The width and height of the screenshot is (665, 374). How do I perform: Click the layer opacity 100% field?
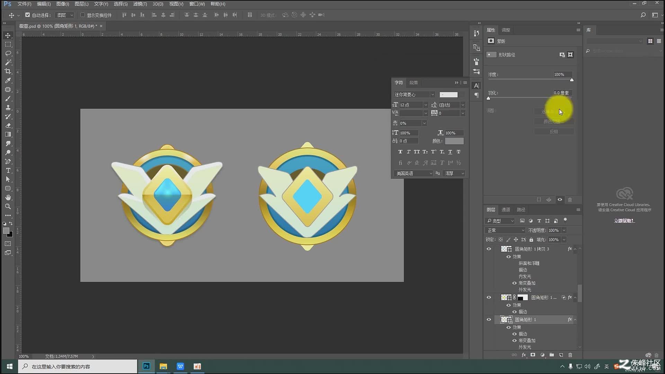pyautogui.click(x=554, y=230)
